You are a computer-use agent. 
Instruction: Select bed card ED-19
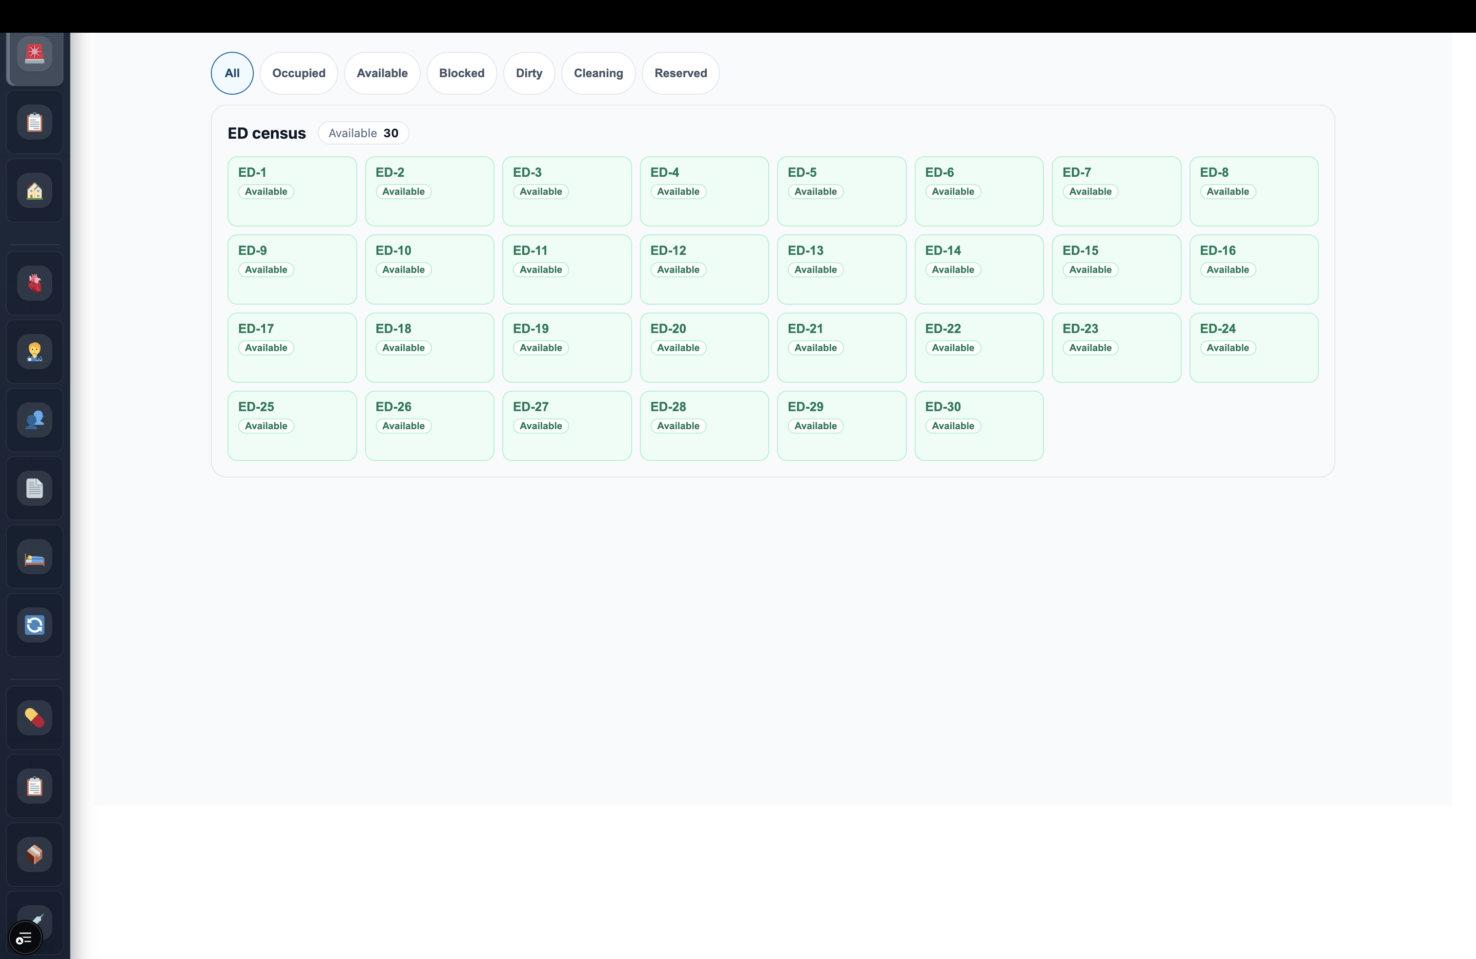tap(567, 347)
